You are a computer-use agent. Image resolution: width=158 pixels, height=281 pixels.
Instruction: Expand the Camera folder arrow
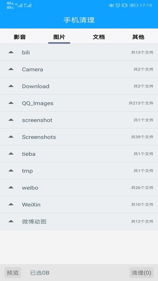tap(11, 69)
